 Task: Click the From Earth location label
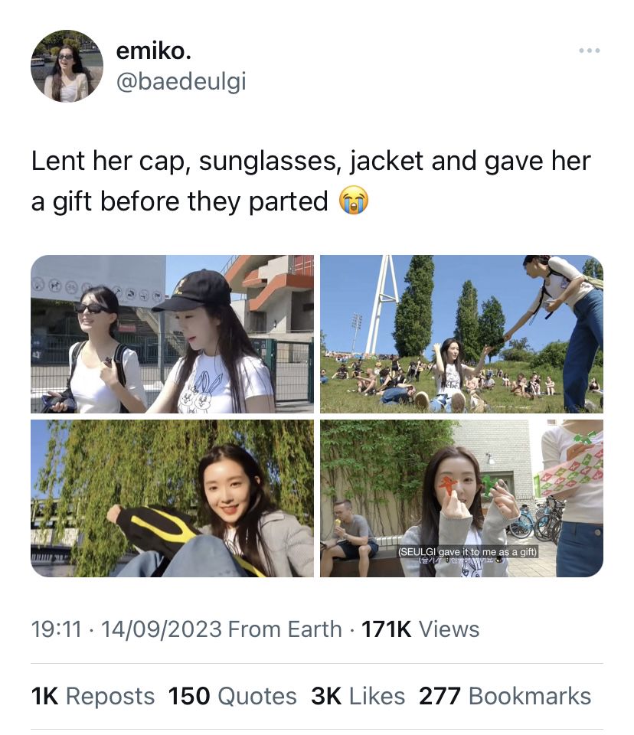[x=285, y=629]
